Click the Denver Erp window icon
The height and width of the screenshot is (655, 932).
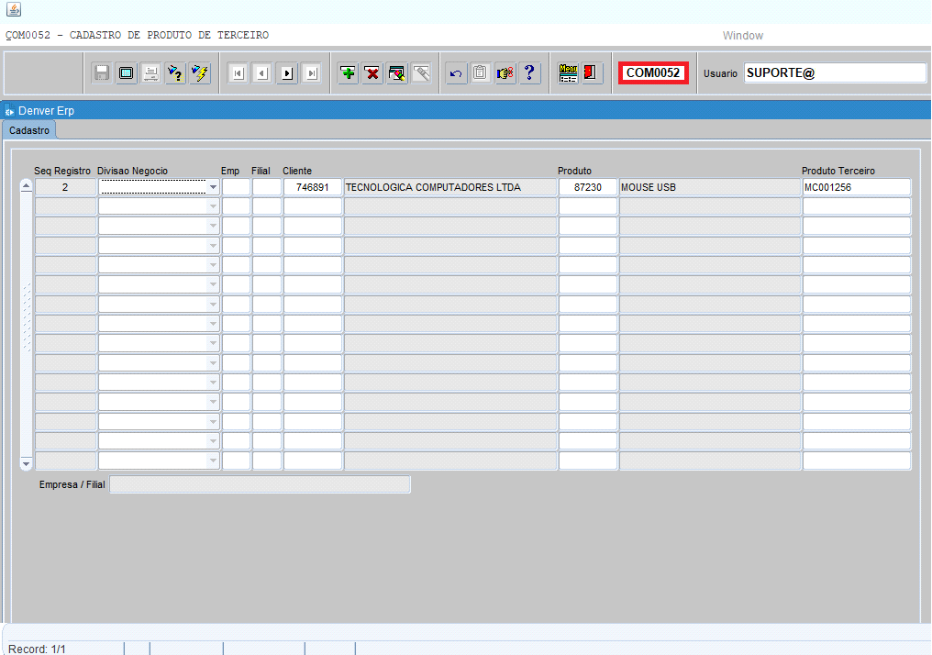[9, 111]
